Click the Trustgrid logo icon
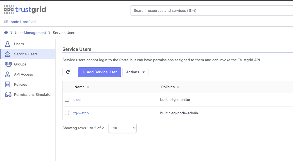The image size is (293, 161). 8,10
